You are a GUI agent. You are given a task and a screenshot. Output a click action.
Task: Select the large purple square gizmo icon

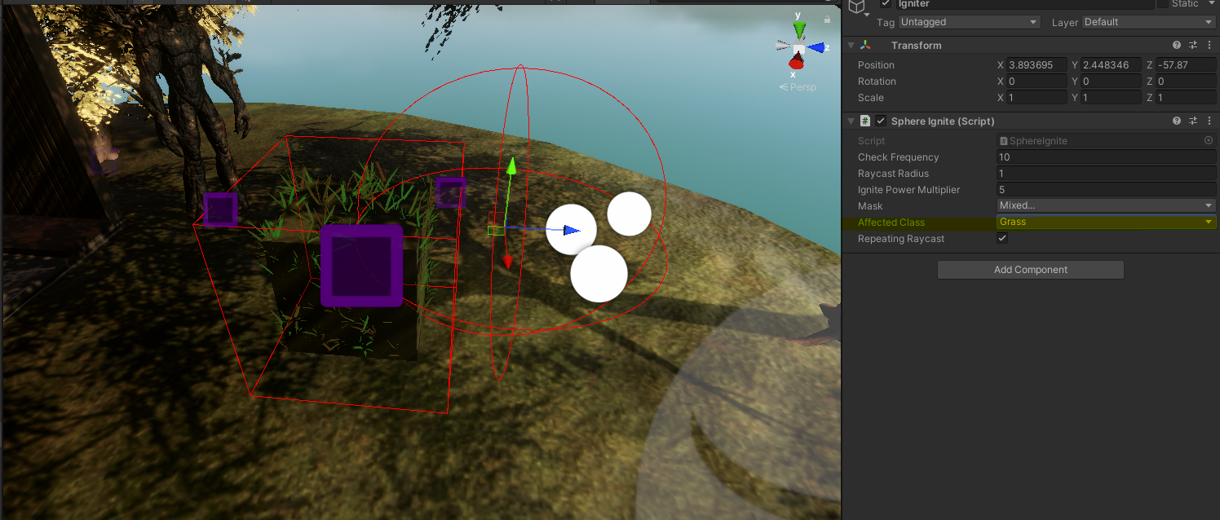[361, 266]
